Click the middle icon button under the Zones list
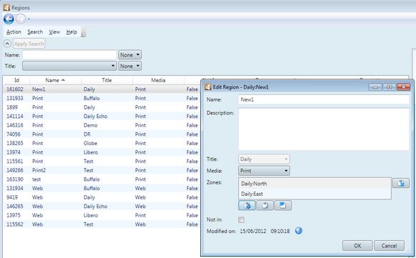Image resolution: width=416 pixels, height=258 pixels. point(265,206)
